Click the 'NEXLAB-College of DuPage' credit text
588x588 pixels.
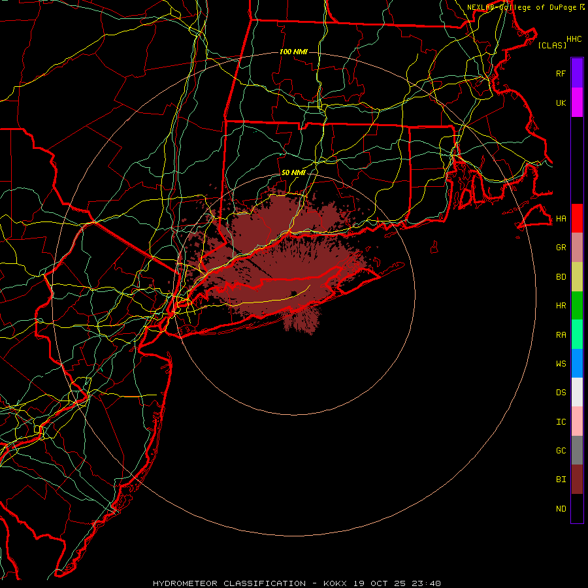[521, 7]
